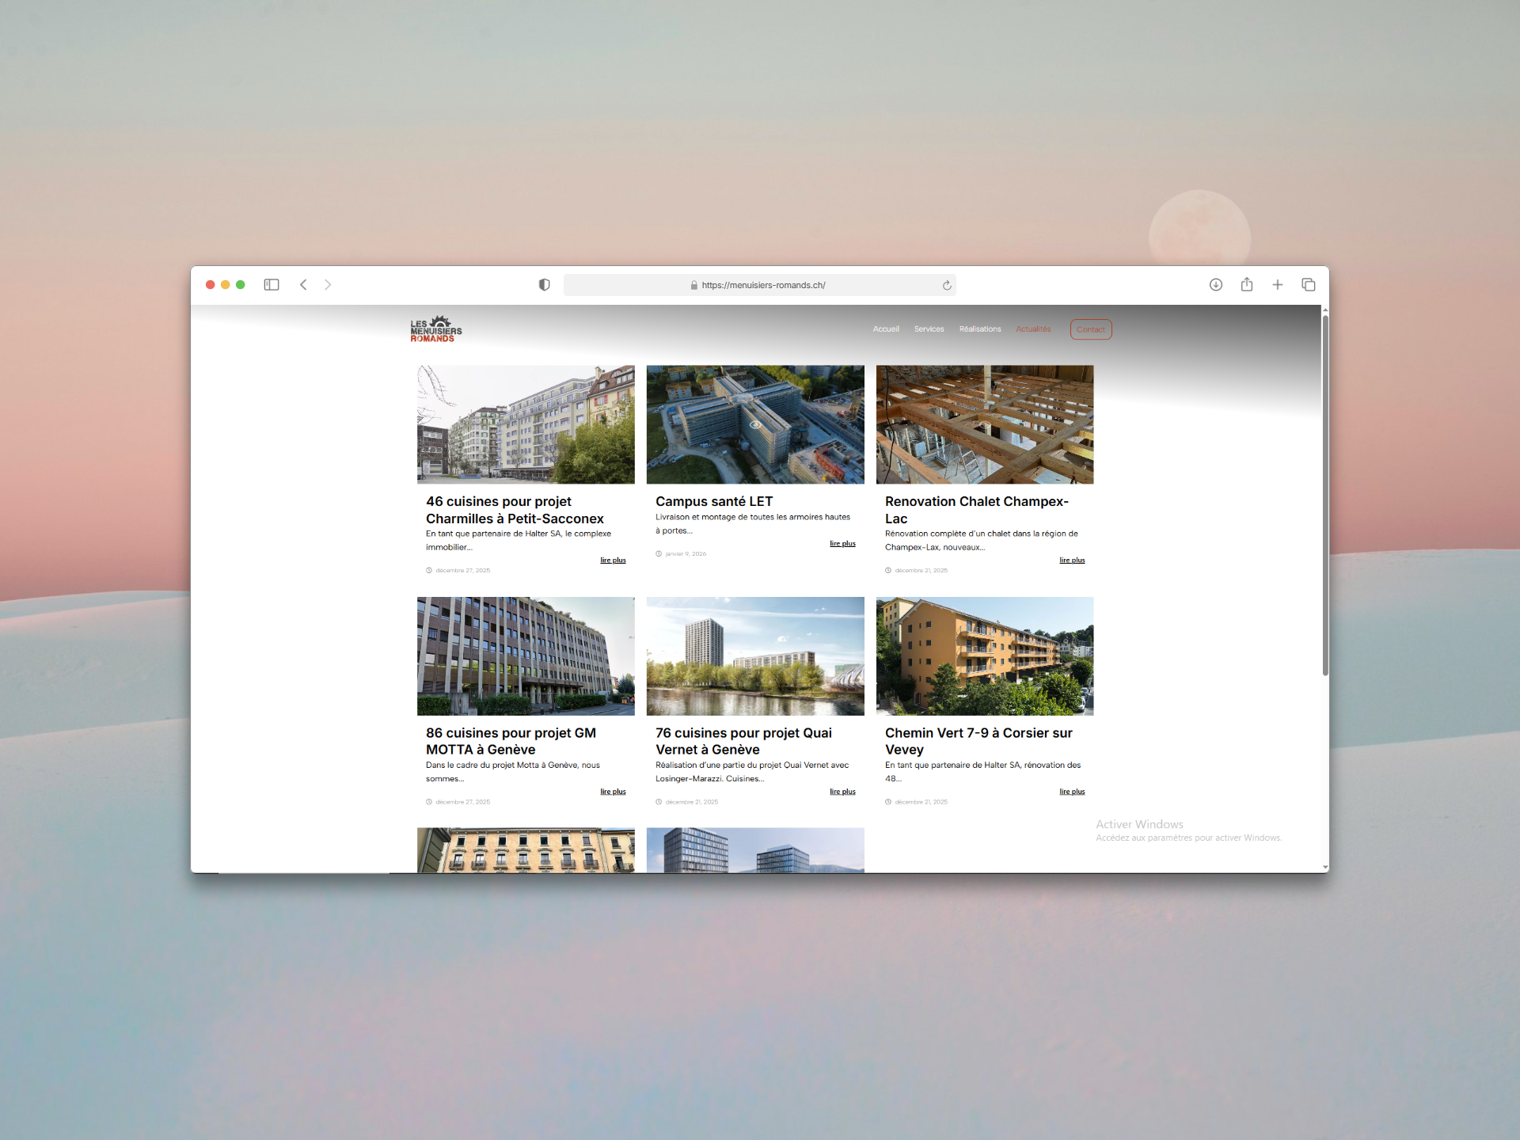Toggle the browser sidebar panel icon
The height and width of the screenshot is (1140, 1520).
[272, 284]
